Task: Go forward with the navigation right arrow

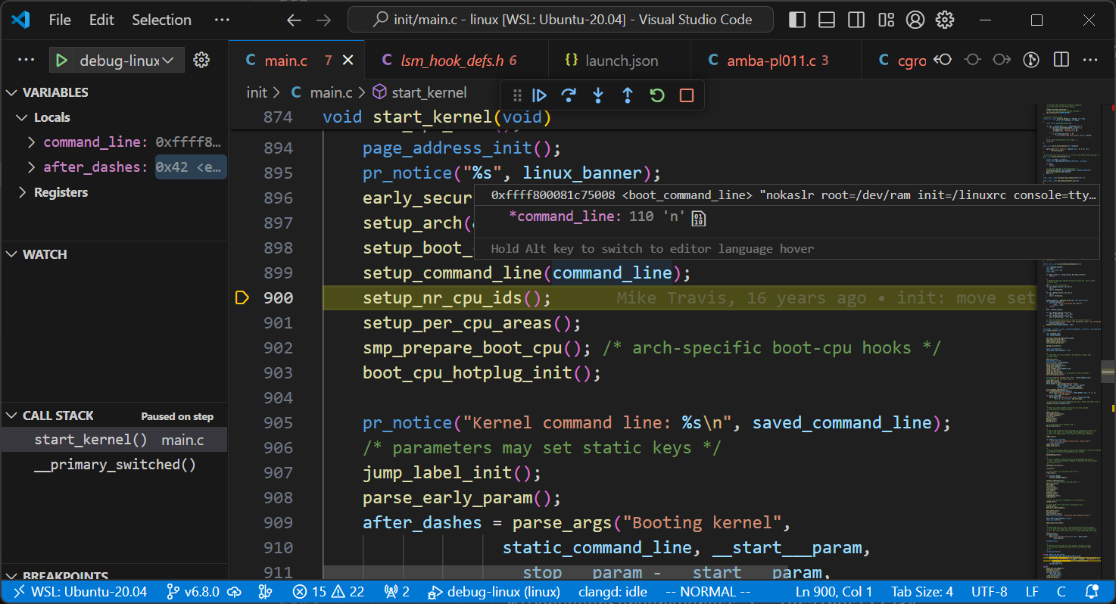Action: [324, 20]
